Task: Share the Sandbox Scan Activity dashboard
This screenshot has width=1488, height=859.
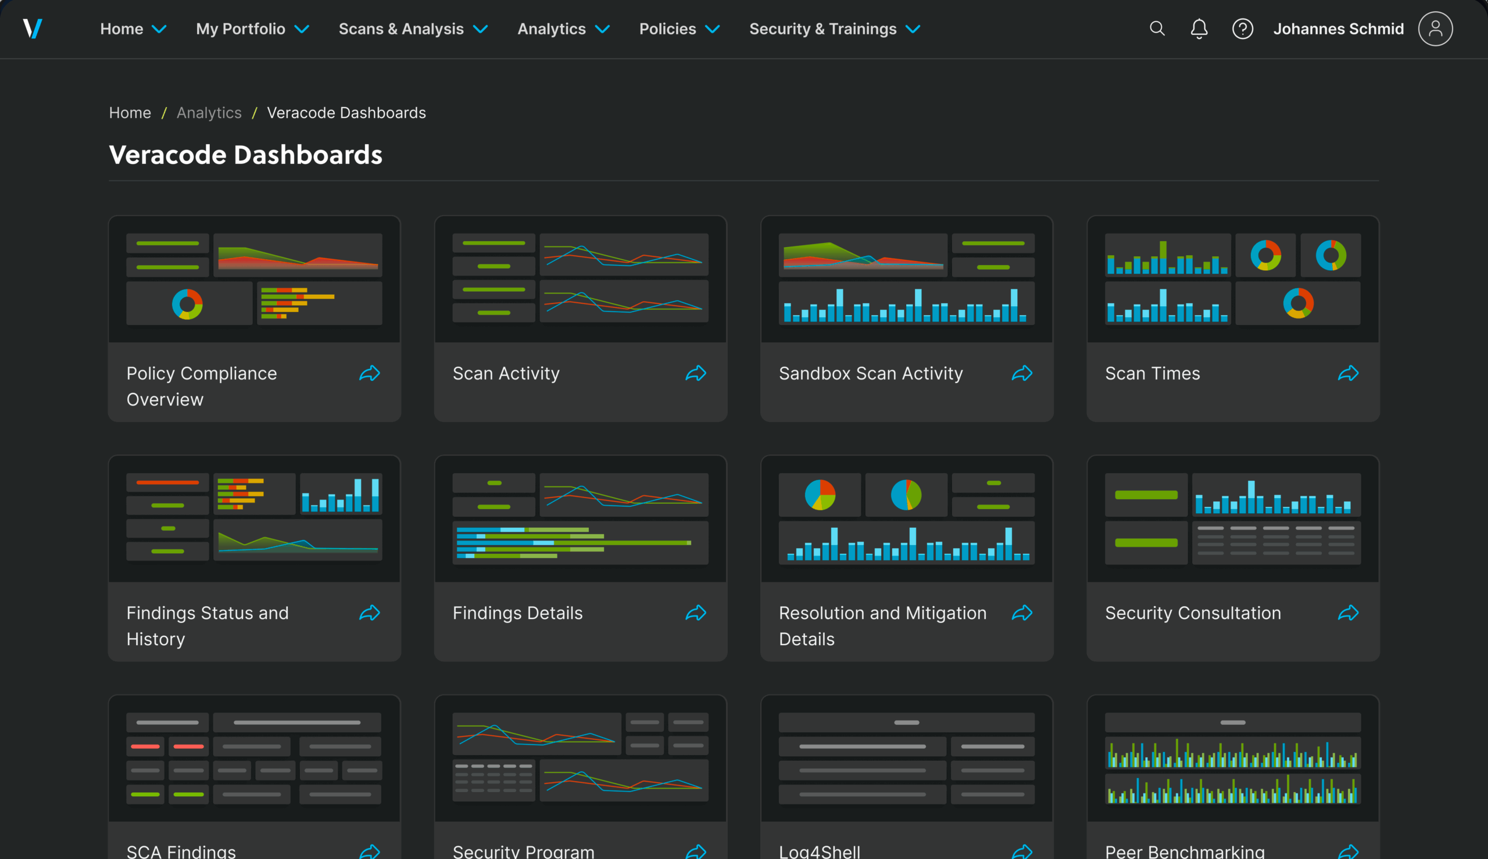Action: click(x=1022, y=374)
